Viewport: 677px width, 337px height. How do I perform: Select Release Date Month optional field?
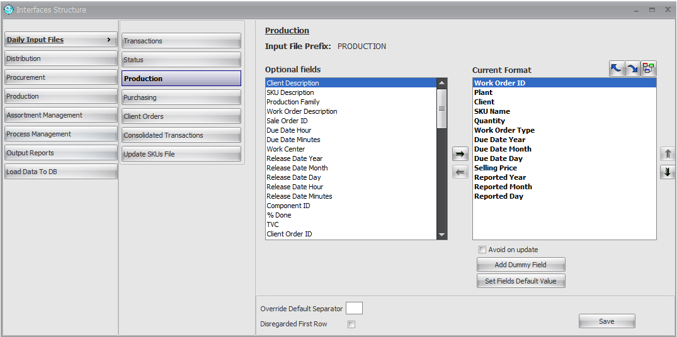pyautogui.click(x=351, y=168)
